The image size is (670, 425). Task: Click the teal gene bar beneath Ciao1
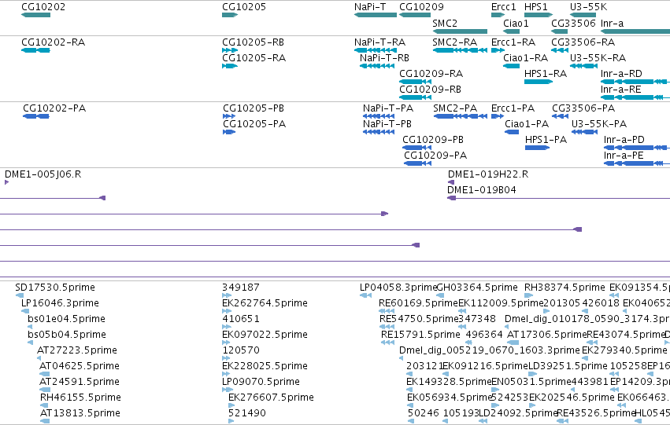pos(512,31)
